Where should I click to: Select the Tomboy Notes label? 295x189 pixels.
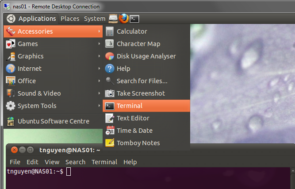(x=138, y=143)
